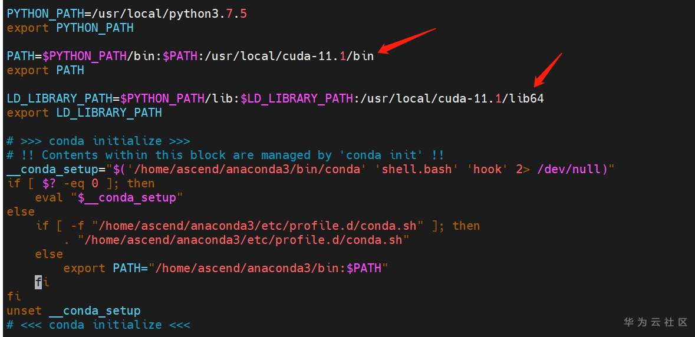
Task: Click the export PATH anaconda3/bin line
Action: coord(226,268)
